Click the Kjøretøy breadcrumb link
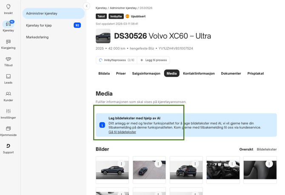 [x=101, y=8]
